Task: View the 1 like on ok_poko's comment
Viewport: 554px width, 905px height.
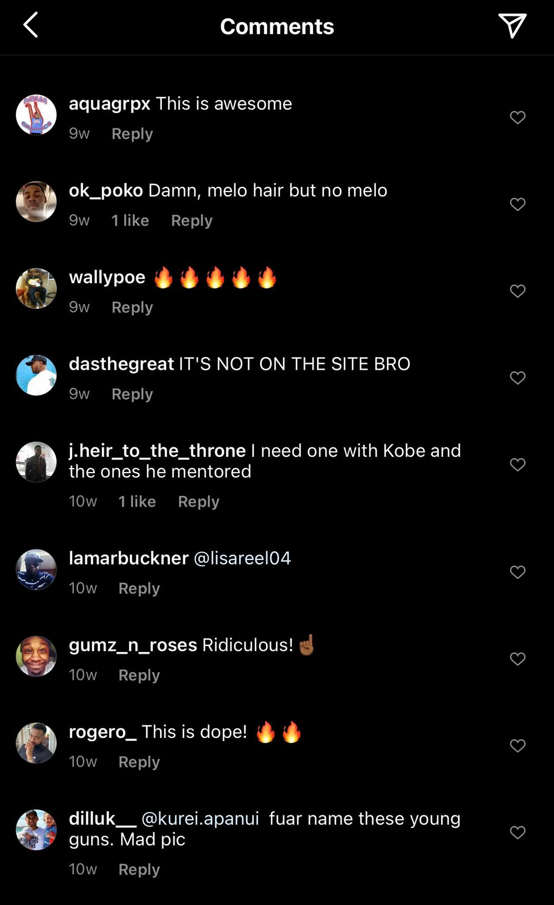Action: tap(130, 220)
